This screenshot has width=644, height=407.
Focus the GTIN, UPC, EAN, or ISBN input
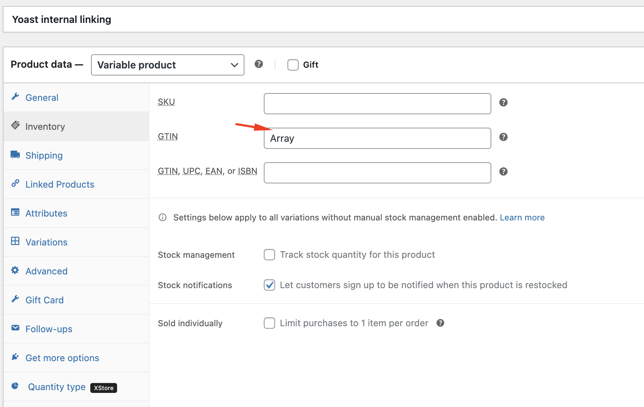377,173
